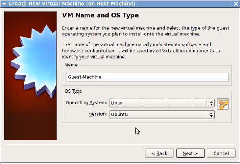Click the OS Type group label
240x164 pixels.
73,91
